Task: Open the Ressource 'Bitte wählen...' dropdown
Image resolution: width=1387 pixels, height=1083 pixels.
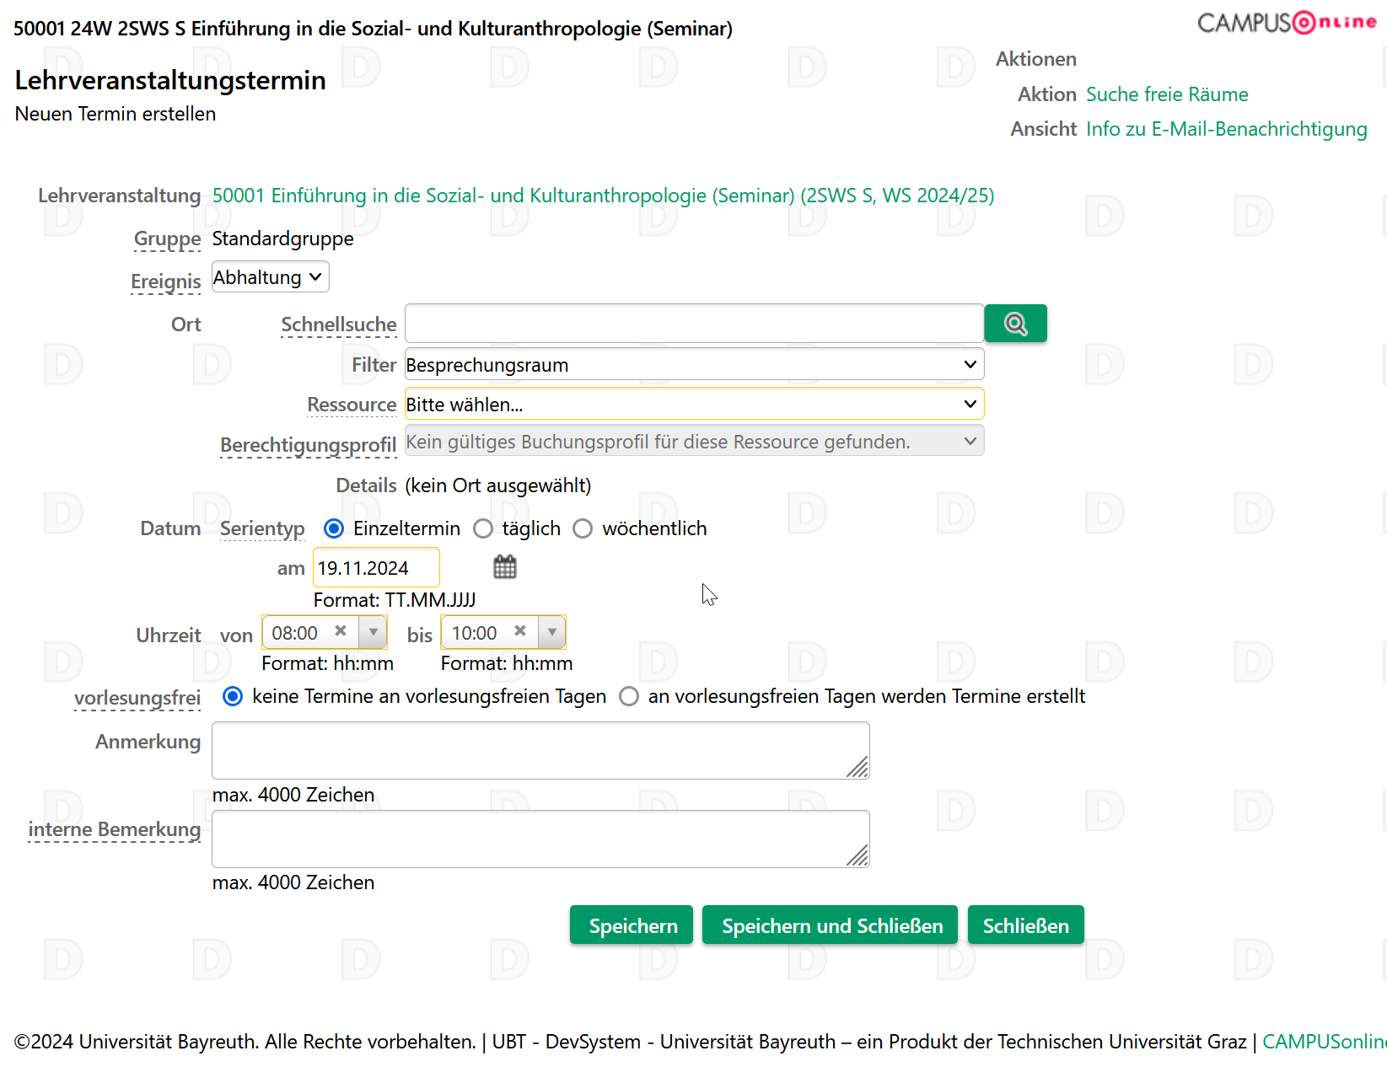Action: [694, 404]
